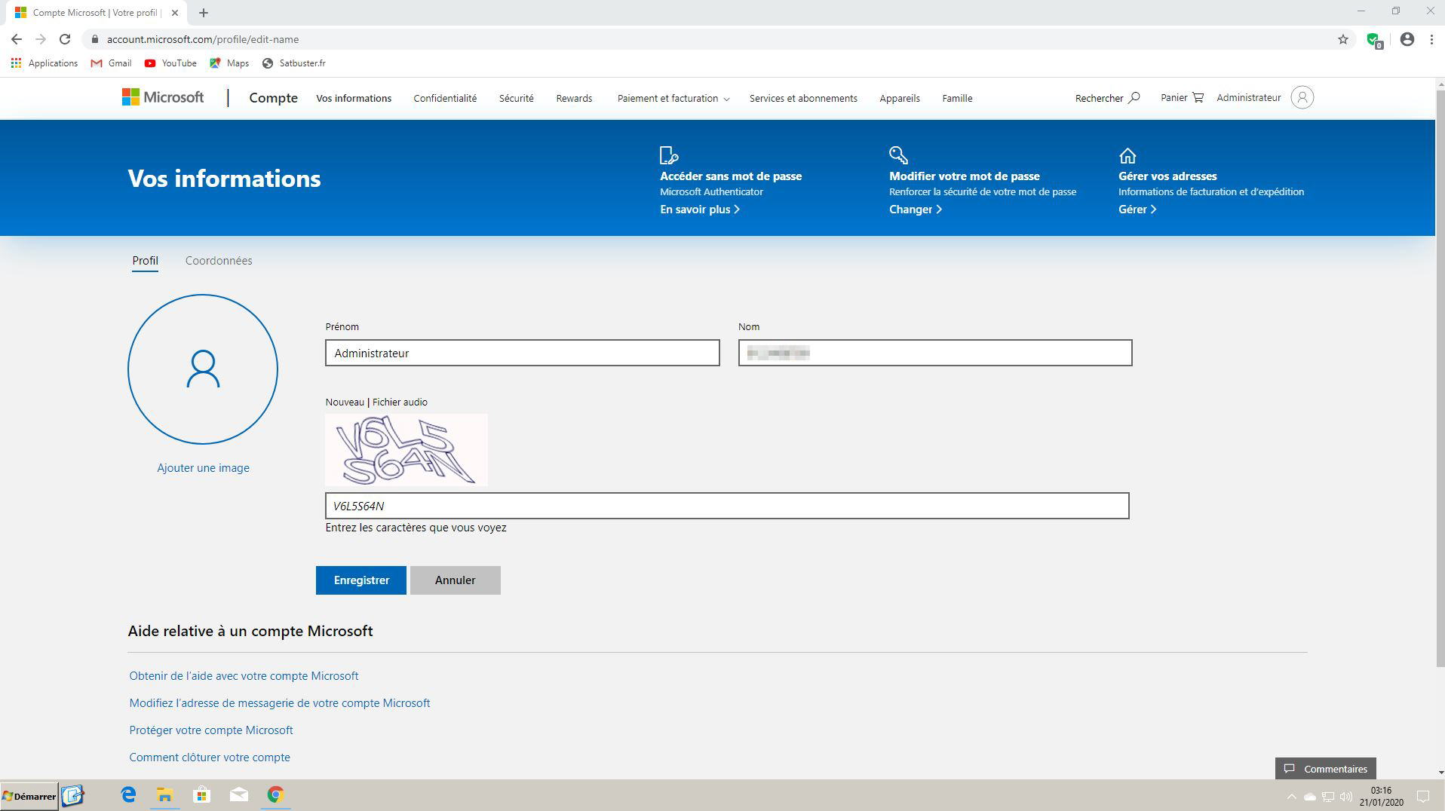Image resolution: width=1445 pixels, height=811 pixels.
Task: Click the large profile picture placeholder
Action: (203, 369)
